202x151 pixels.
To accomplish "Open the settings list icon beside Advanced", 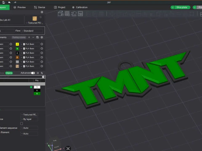I will click(37, 73).
